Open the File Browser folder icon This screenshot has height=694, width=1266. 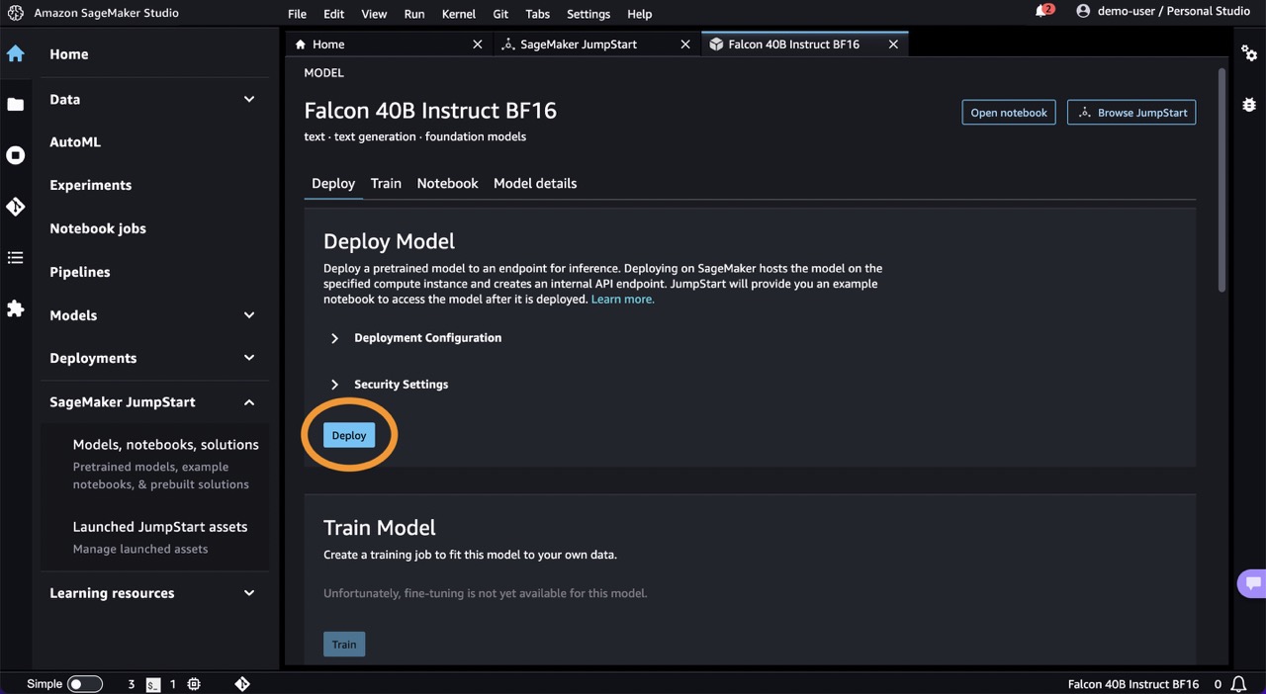point(16,104)
